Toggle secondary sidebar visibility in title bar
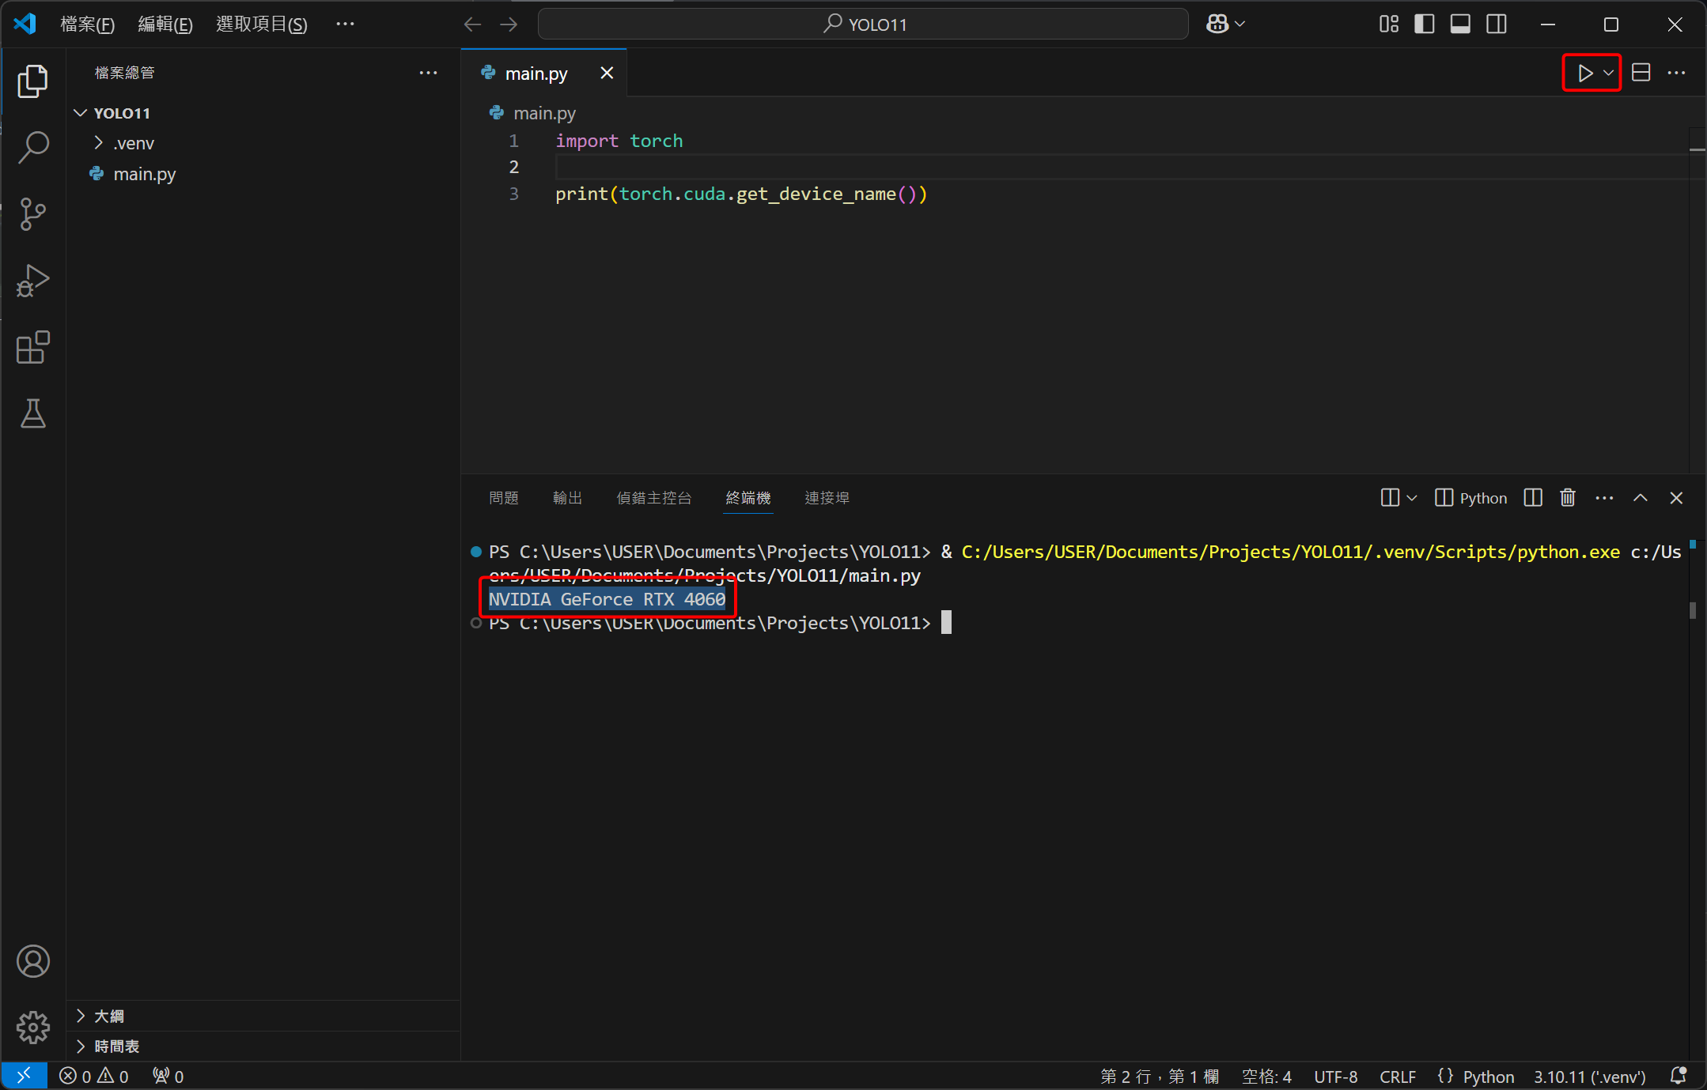Image resolution: width=1707 pixels, height=1090 pixels. pyautogui.click(x=1496, y=25)
